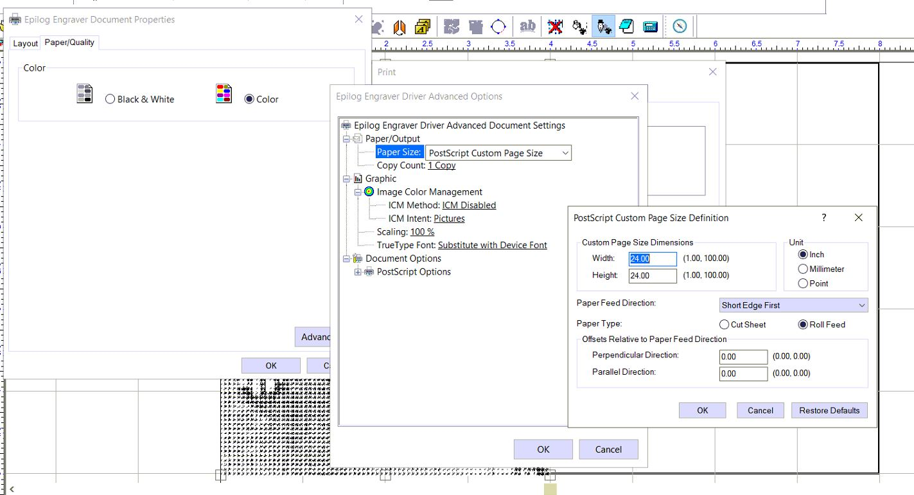Click the Graphic chart icon in tree
Screen dimensions: 914x495
[358, 179]
